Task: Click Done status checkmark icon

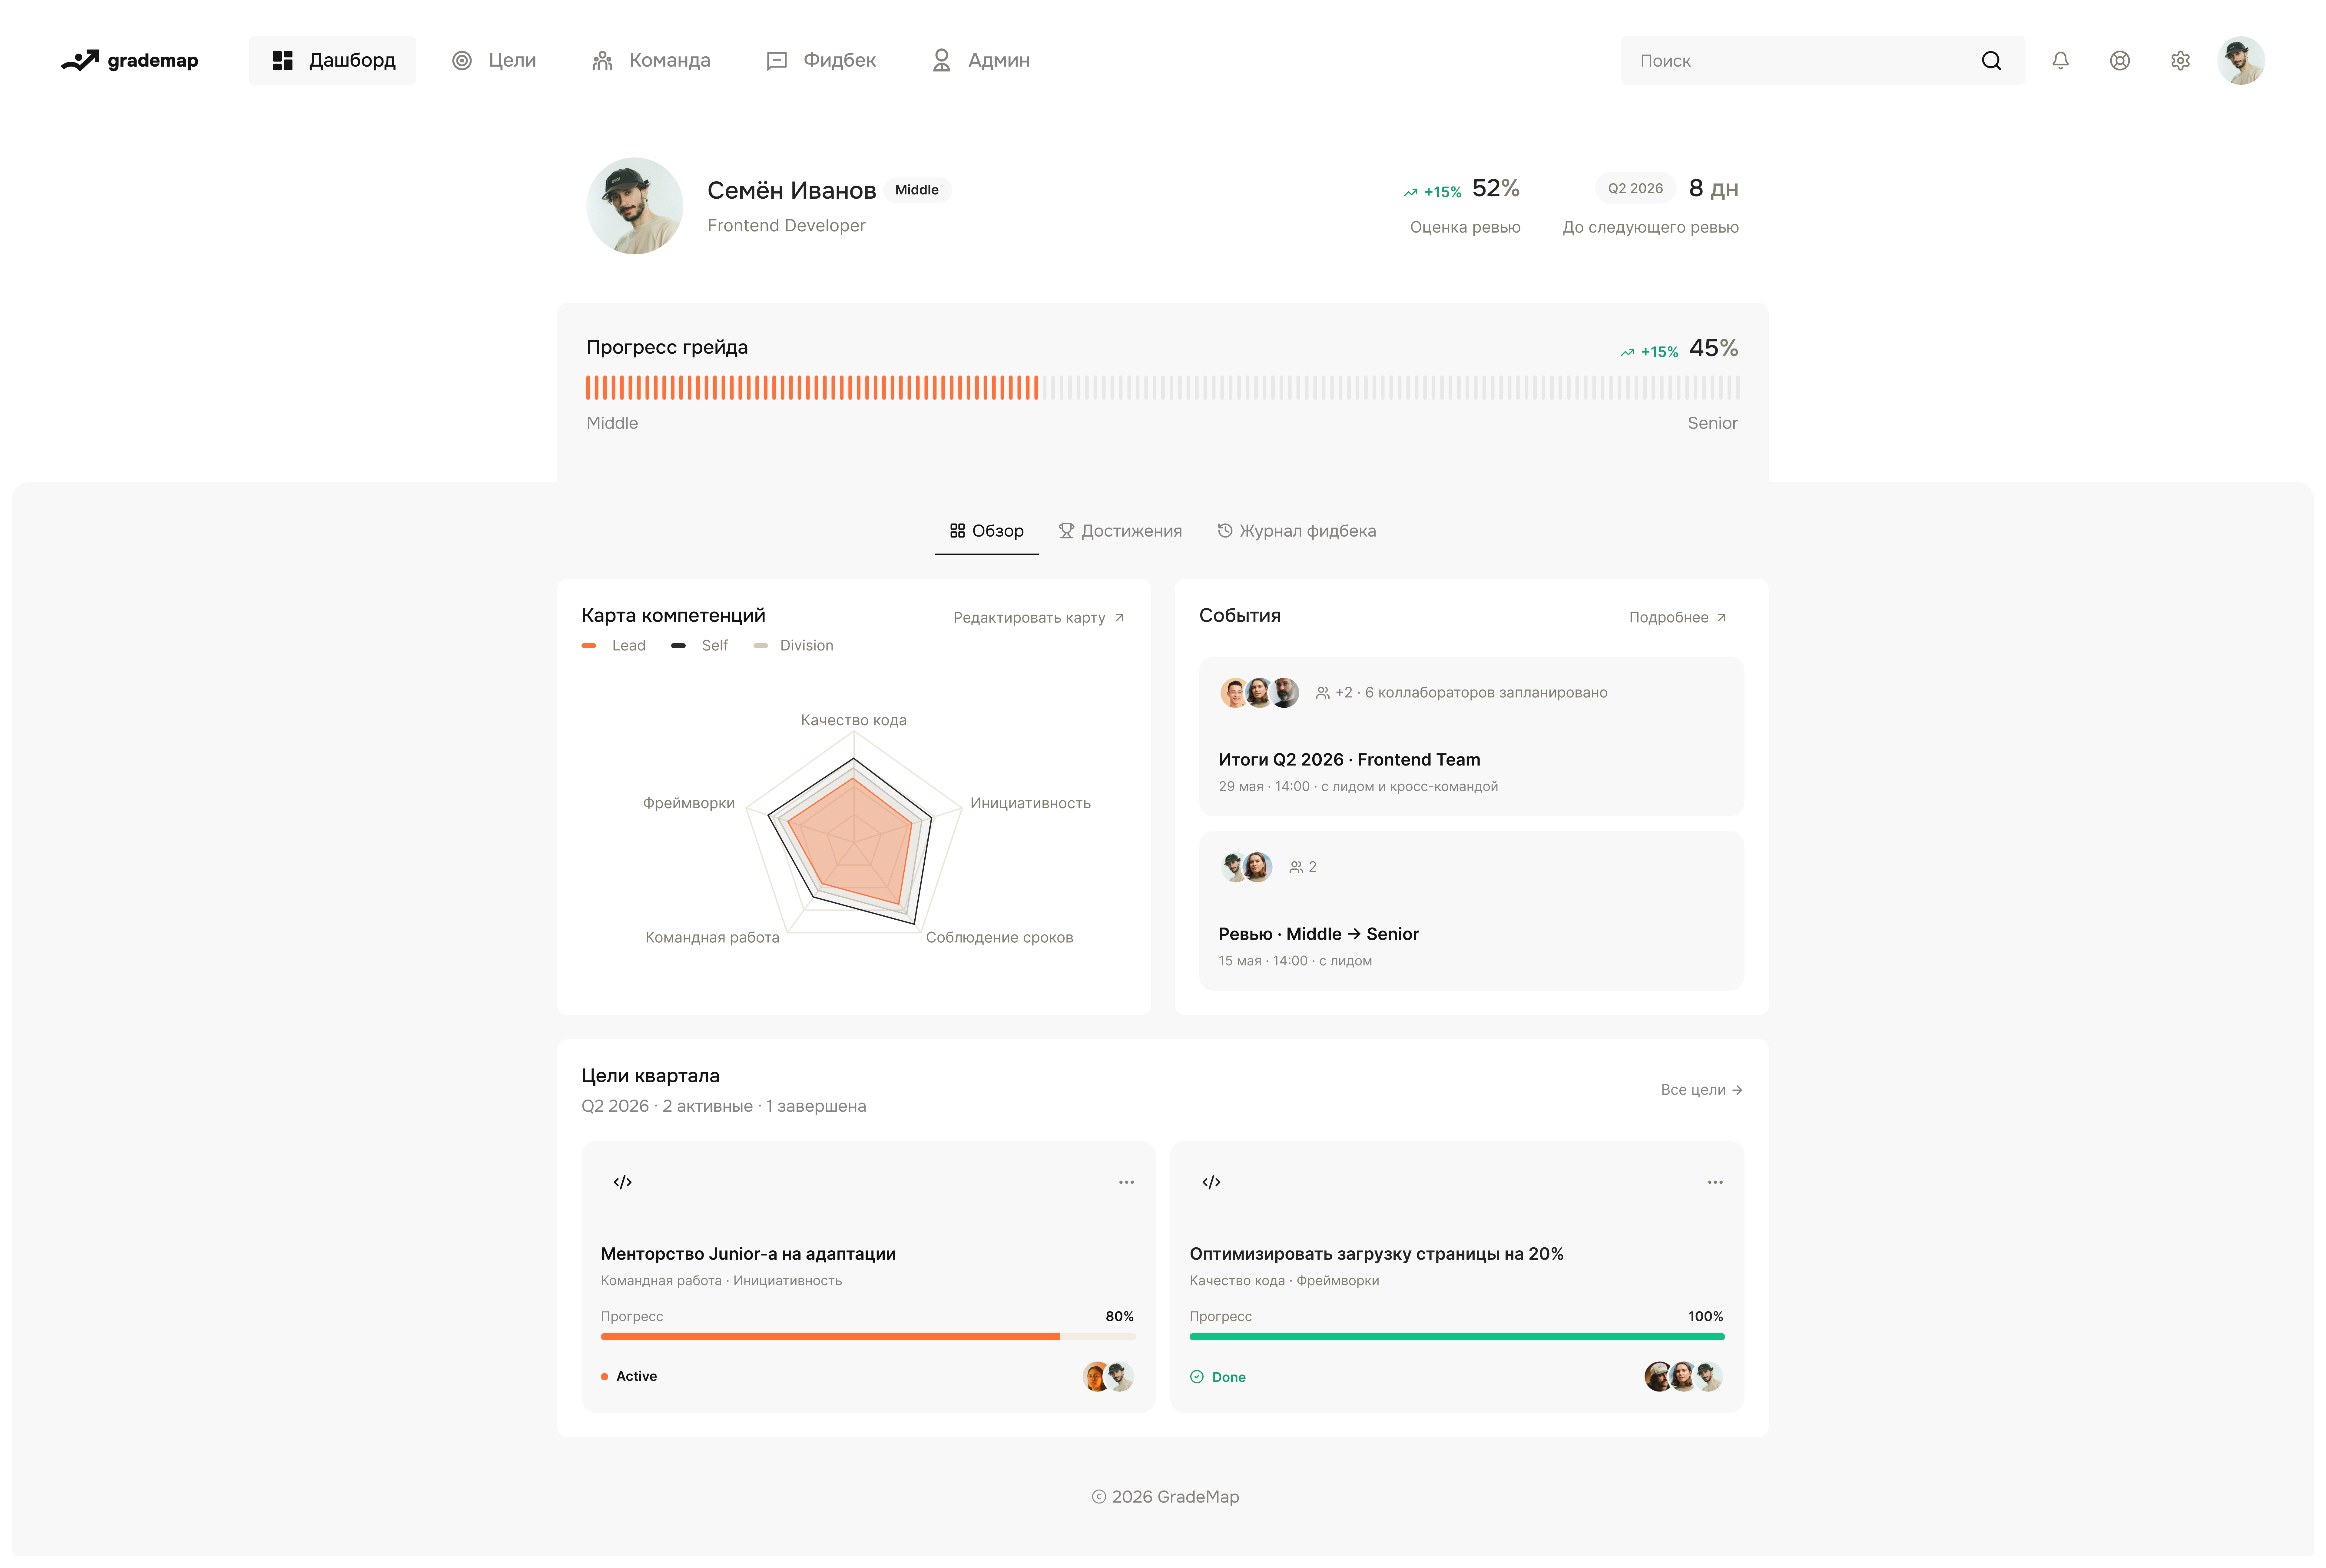Action: 1197,1377
